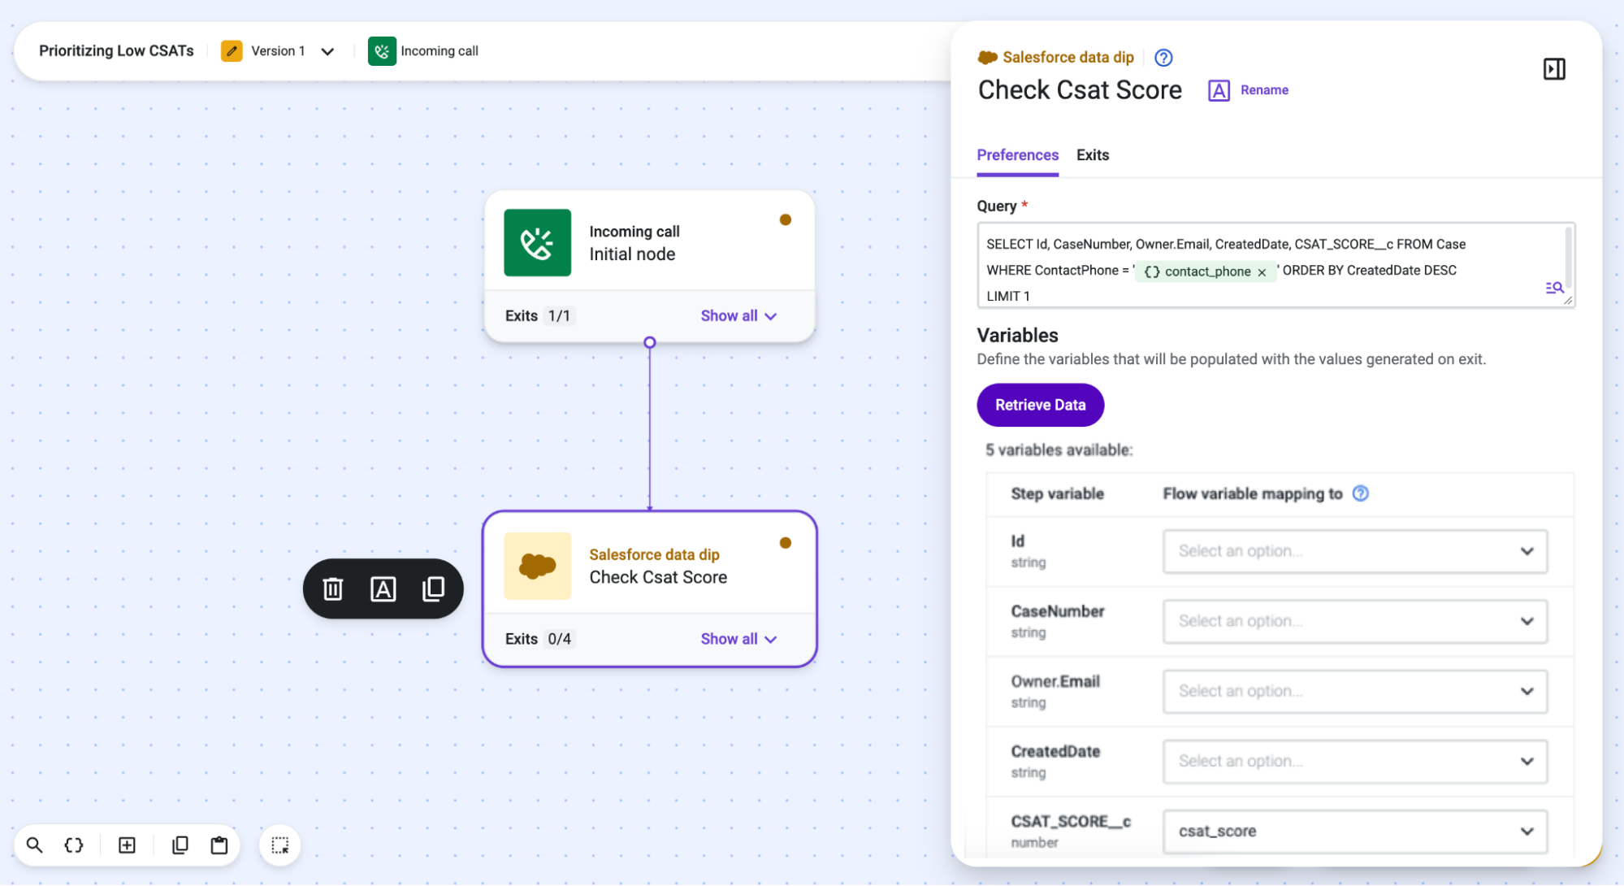Open the variables curly braces tool
Screen dimensions: 1624x886
coord(74,845)
